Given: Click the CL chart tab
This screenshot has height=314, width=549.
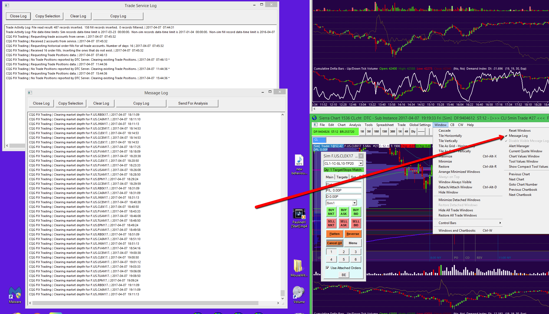Looking at the screenshot, I should point(319,140).
